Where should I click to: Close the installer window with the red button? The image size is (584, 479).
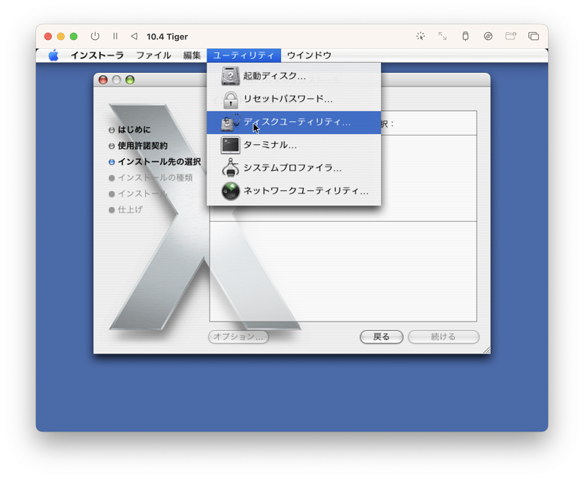103,80
